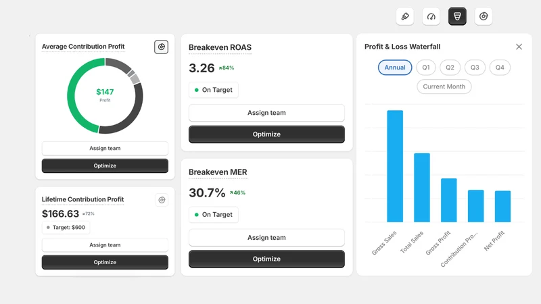Click the chart icon on the Average Contribution Profit card
This screenshot has width=541, height=304.
161,47
